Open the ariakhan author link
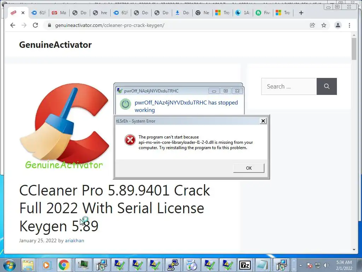The height and width of the screenshot is (272, 362). (74, 240)
